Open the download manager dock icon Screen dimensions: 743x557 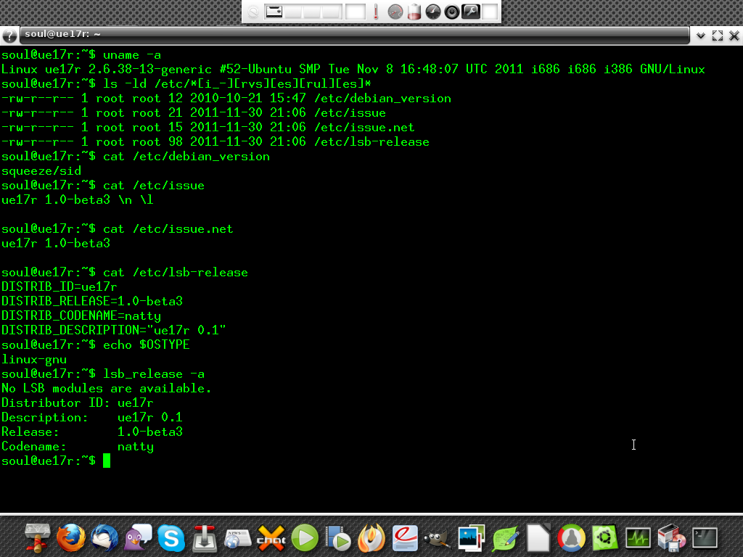[205, 538]
